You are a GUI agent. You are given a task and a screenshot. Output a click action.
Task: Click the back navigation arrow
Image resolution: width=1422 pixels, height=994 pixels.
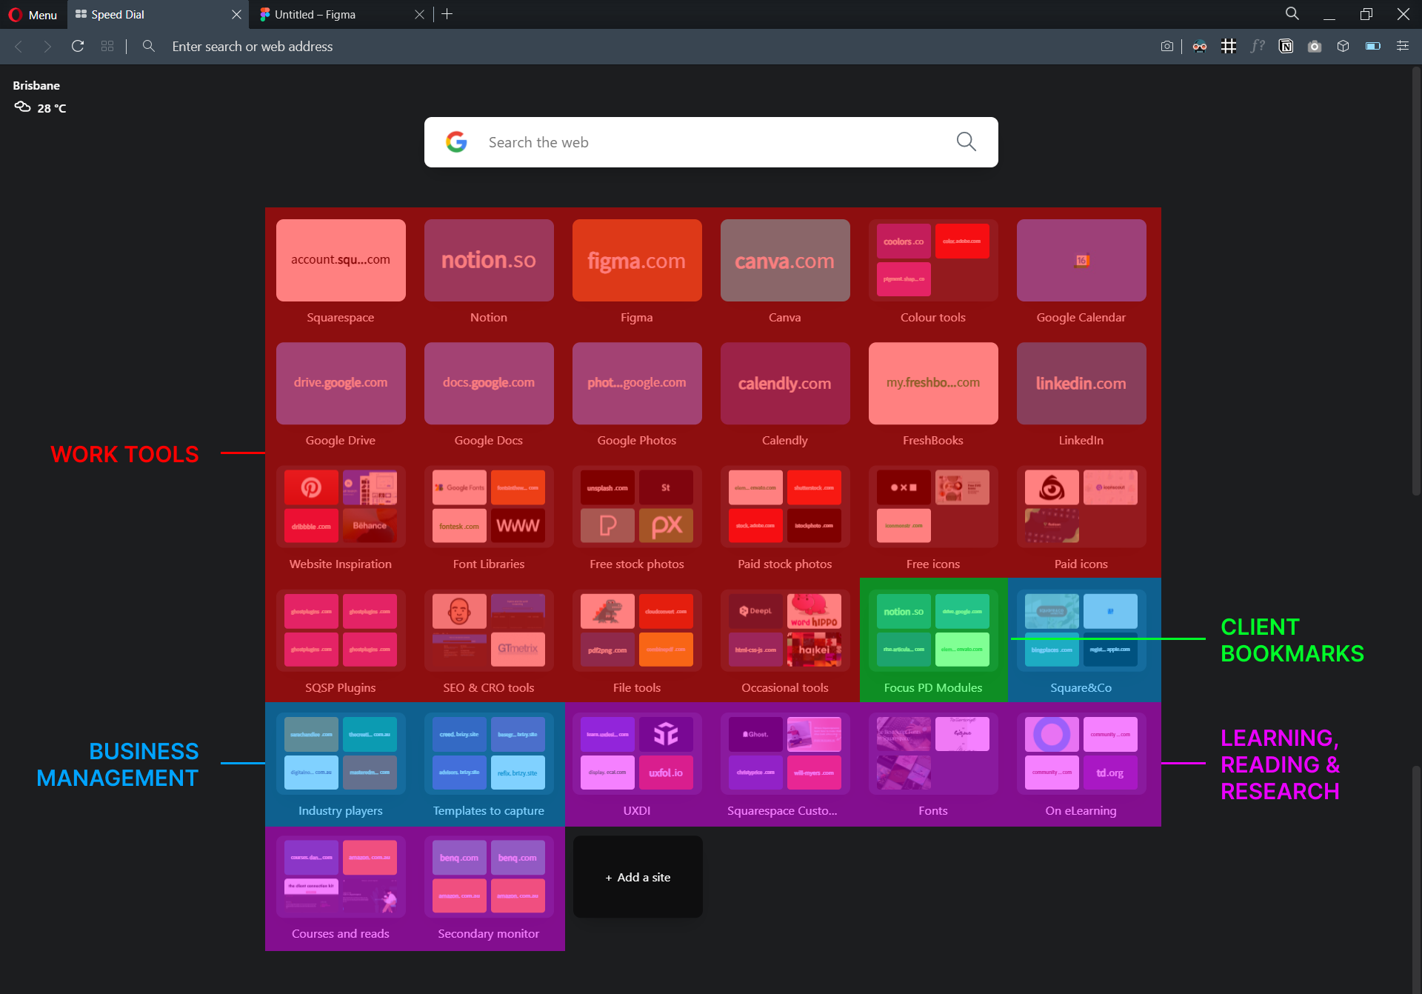point(19,46)
